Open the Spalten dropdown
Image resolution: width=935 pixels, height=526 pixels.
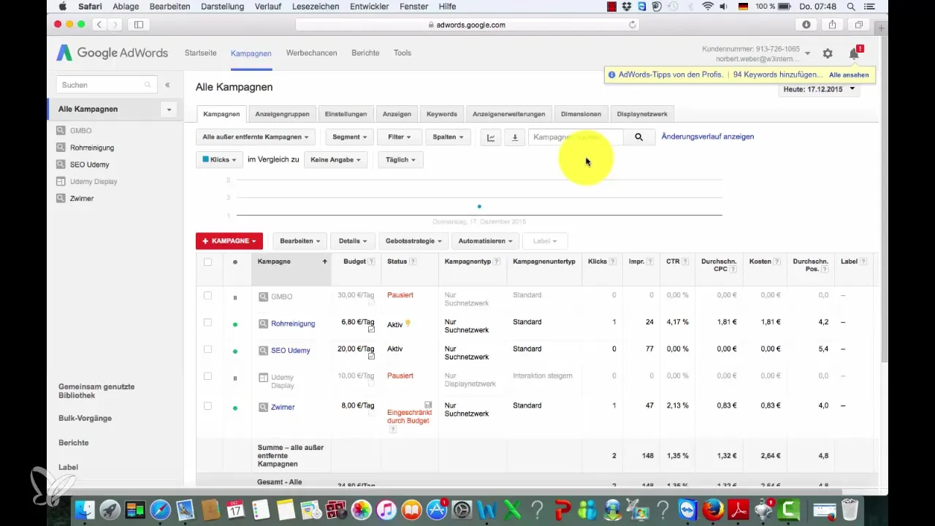coord(449,137)
